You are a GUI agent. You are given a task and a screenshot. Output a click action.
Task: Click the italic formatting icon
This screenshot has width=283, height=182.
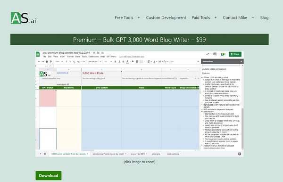119,62
